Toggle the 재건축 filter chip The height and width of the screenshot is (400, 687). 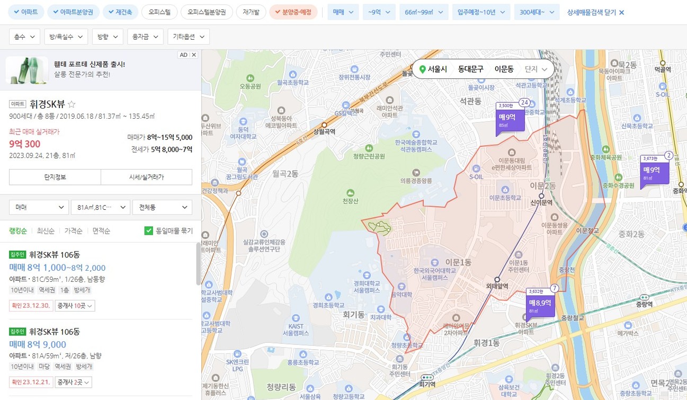pos(120,12)
